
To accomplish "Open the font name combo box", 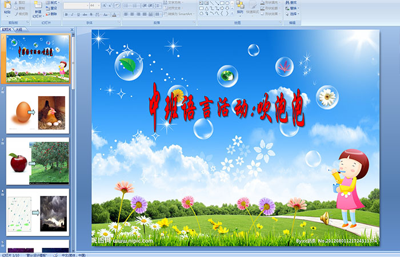I will pos(76,5).
